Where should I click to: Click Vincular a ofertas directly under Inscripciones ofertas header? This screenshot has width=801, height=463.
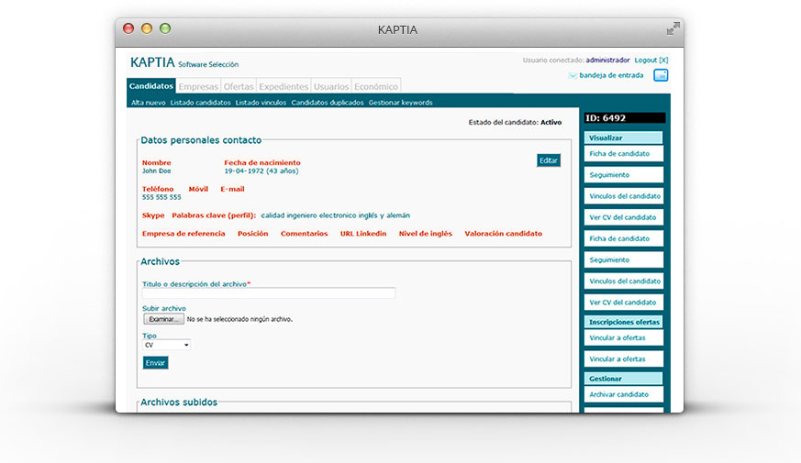coord(624,338)
